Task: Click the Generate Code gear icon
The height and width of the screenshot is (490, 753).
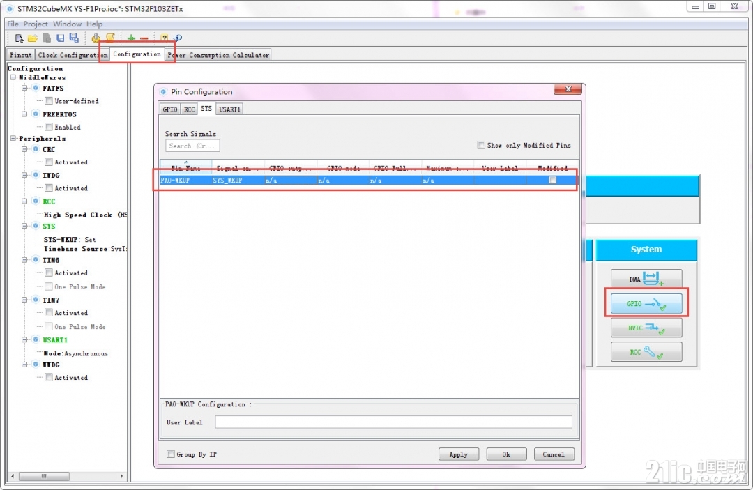Action: (x=96, y=38)
